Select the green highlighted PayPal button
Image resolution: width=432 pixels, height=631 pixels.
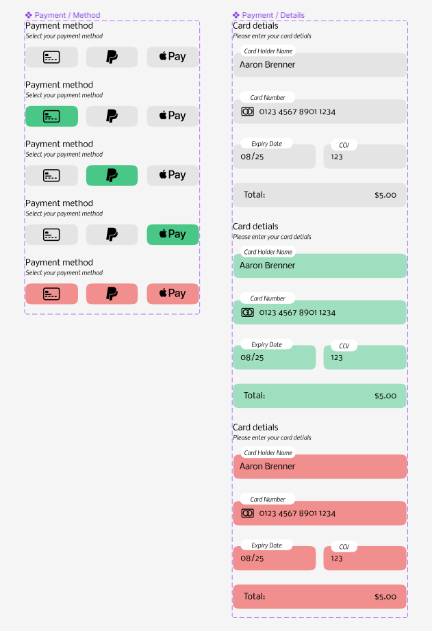112,175
